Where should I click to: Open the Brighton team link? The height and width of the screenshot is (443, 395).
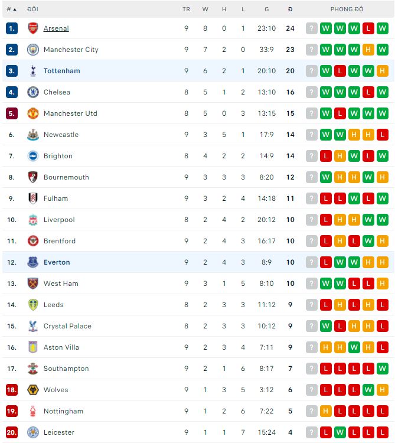58,156
